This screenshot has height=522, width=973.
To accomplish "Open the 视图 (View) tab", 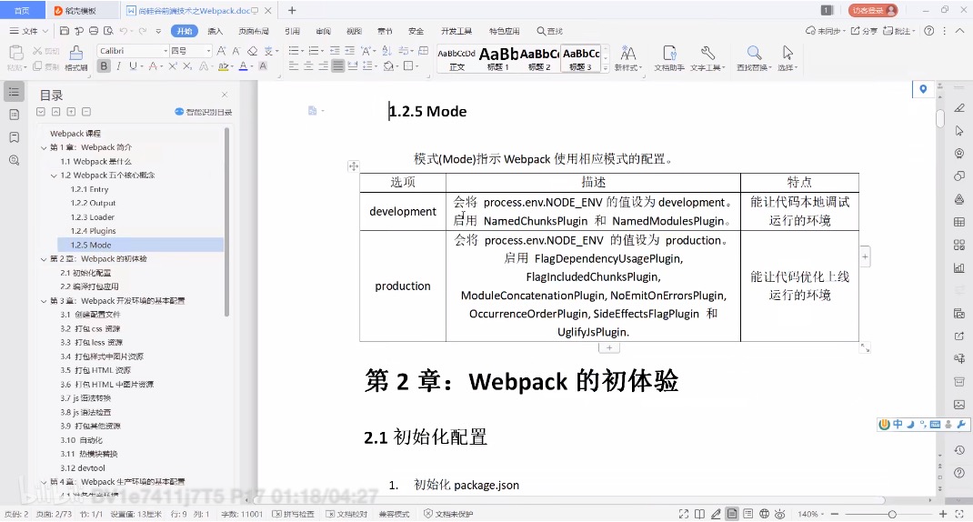I will 354,31.
